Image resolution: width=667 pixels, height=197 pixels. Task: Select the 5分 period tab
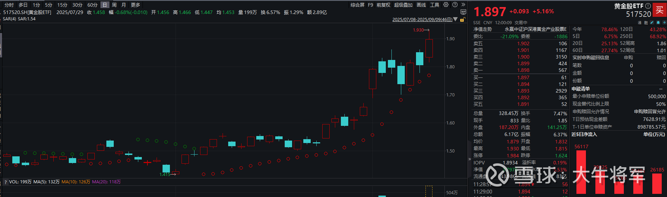[48, 5]
